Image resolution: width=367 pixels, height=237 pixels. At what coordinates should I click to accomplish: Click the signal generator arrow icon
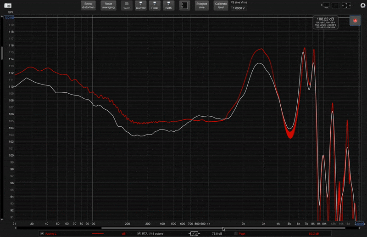click(x=184, y=6)
